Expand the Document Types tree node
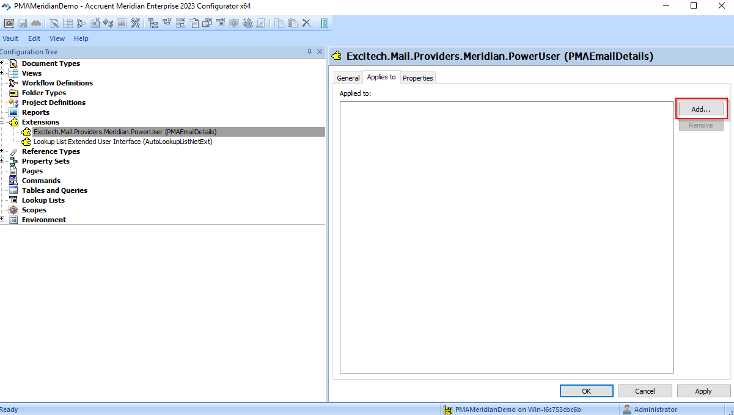Viewport: 734px width, 415px height. (2, 63)
